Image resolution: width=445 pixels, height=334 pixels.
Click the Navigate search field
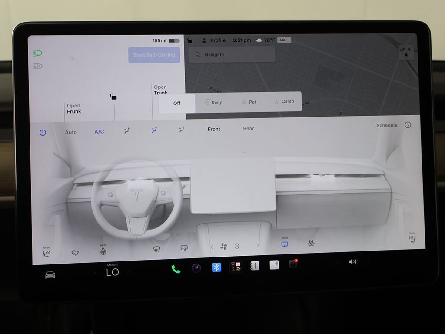232,54
